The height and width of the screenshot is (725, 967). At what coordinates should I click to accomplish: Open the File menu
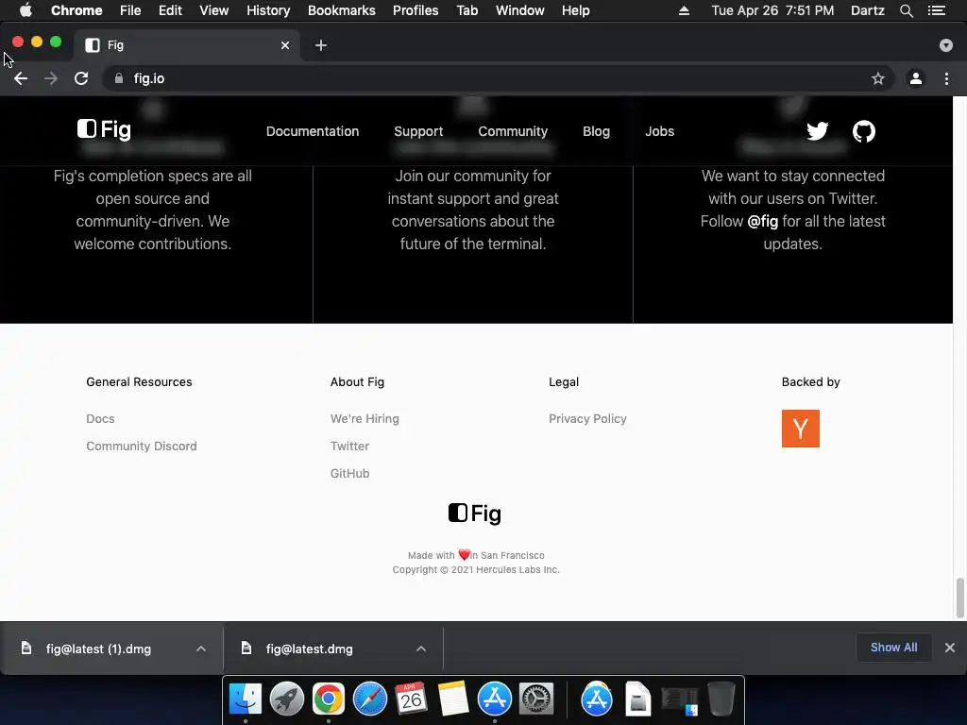coord(130,10)
